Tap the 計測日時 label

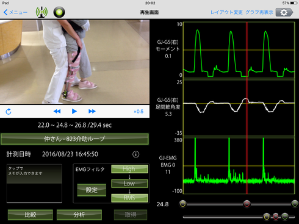coord(18,154)
